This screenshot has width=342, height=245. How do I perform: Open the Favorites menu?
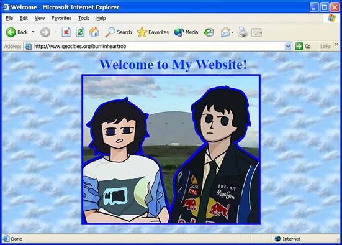(x=61, y=18)
